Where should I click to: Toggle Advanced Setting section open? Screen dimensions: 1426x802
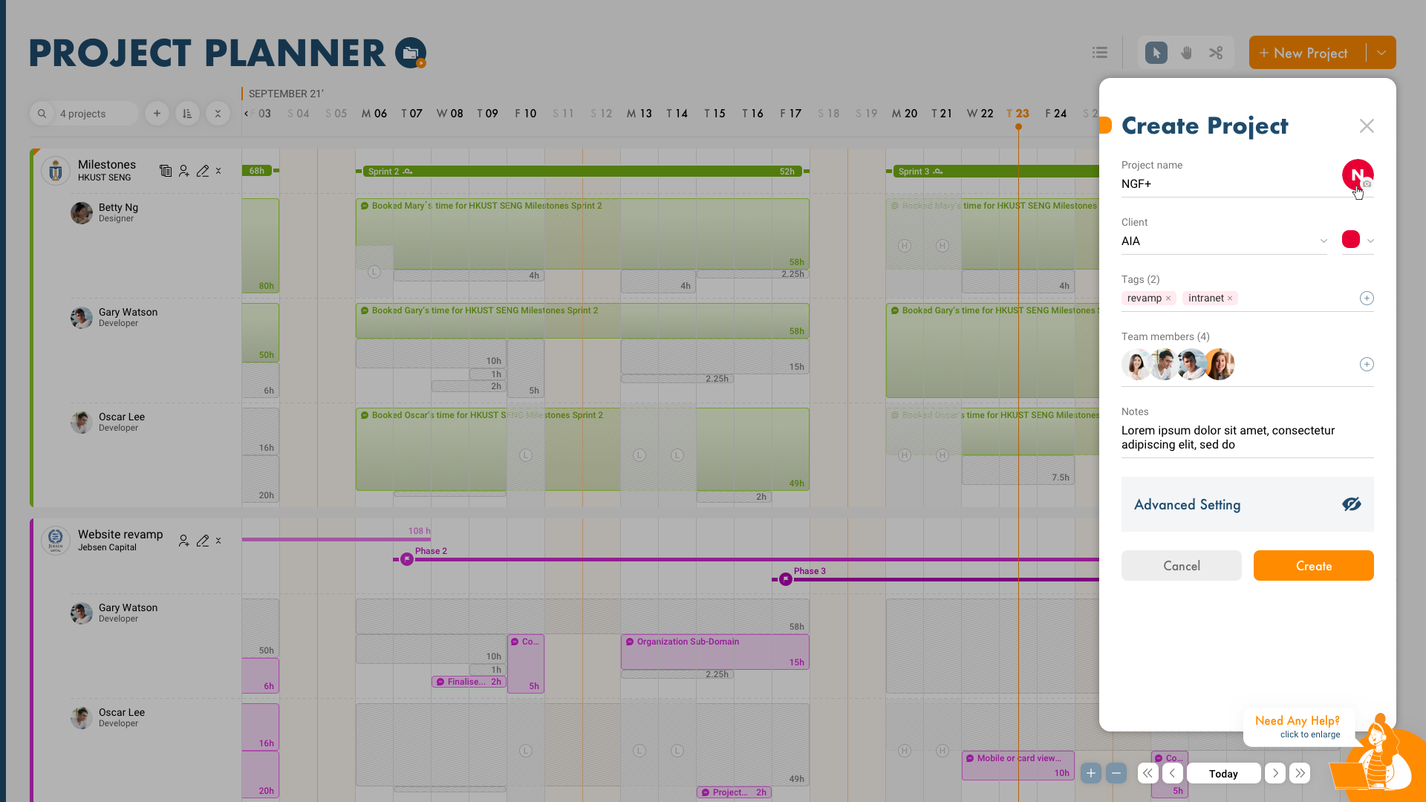[x=1352, y=504]
